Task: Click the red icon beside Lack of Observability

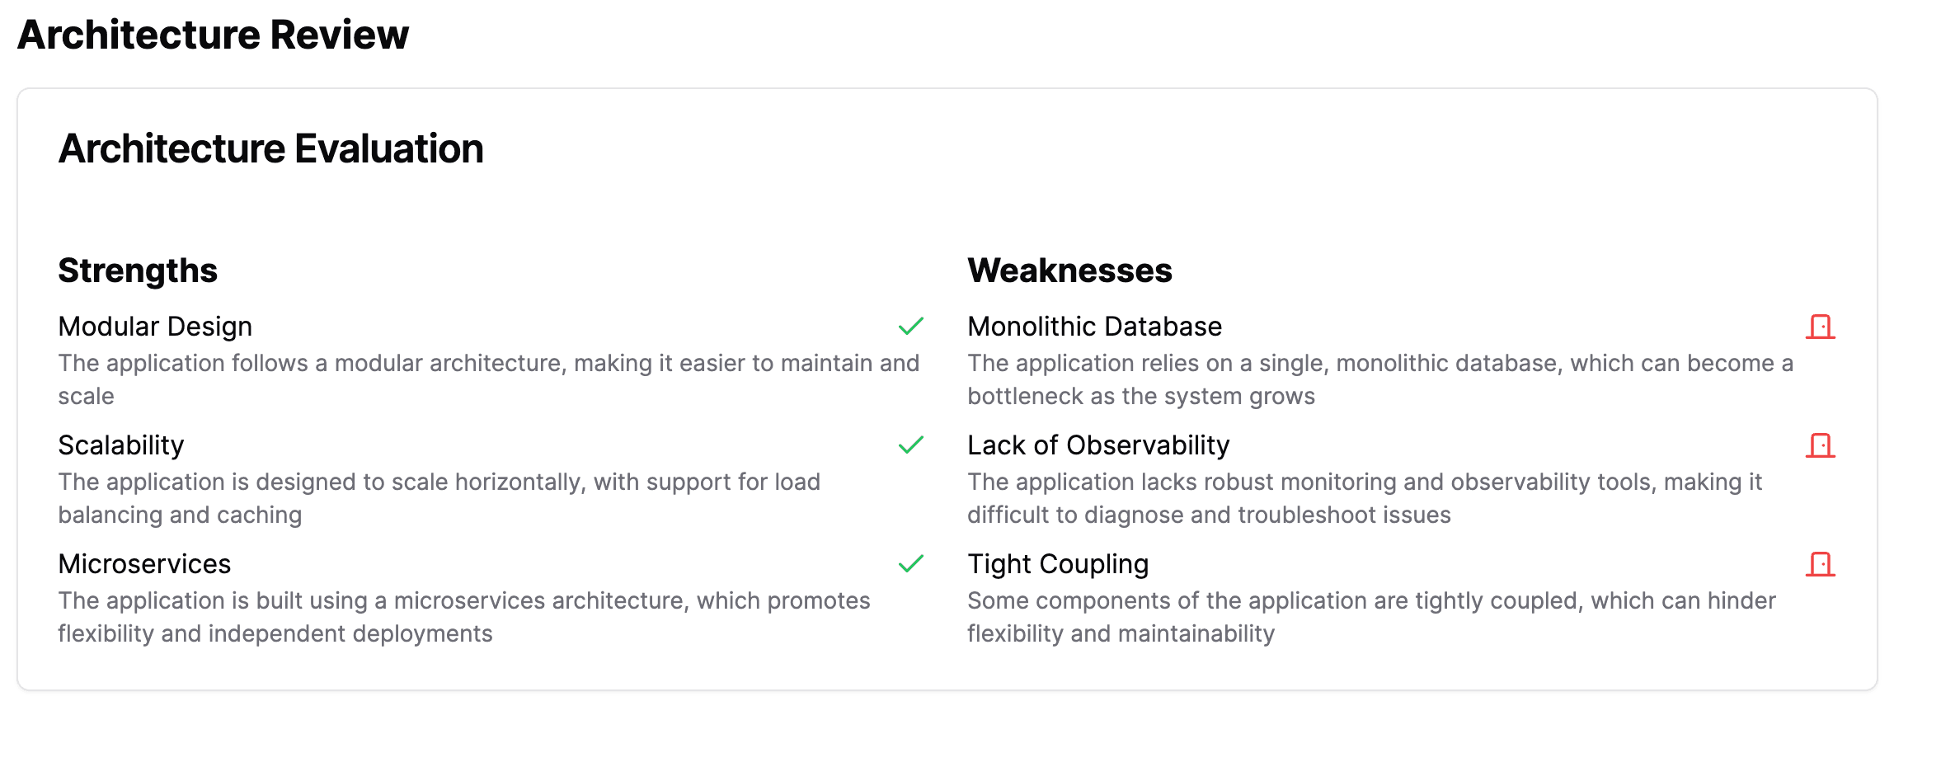Action: click(1821, 445)
